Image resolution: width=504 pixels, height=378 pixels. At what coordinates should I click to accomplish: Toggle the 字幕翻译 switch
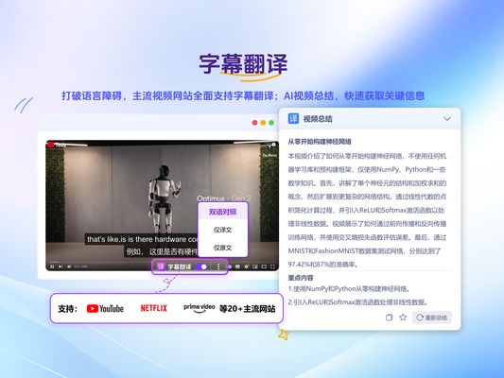pyautogui.click(x=202, y=266)
